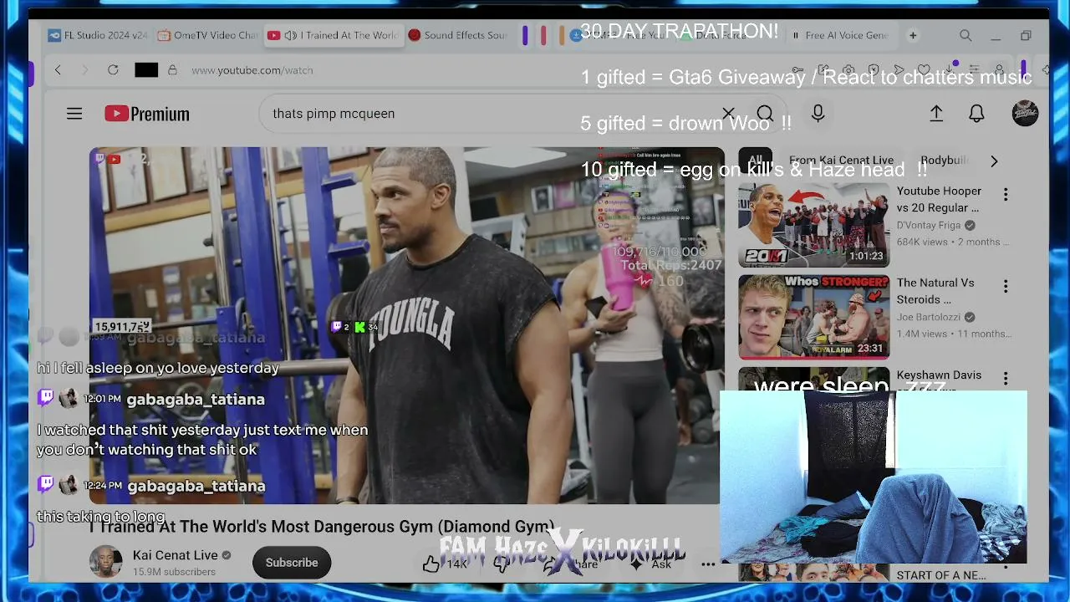This screenshot has width=1070, height=602.
Task: Click the video title I Trained At The World's Most Dangerous Gym
Action: pos(322,527)
